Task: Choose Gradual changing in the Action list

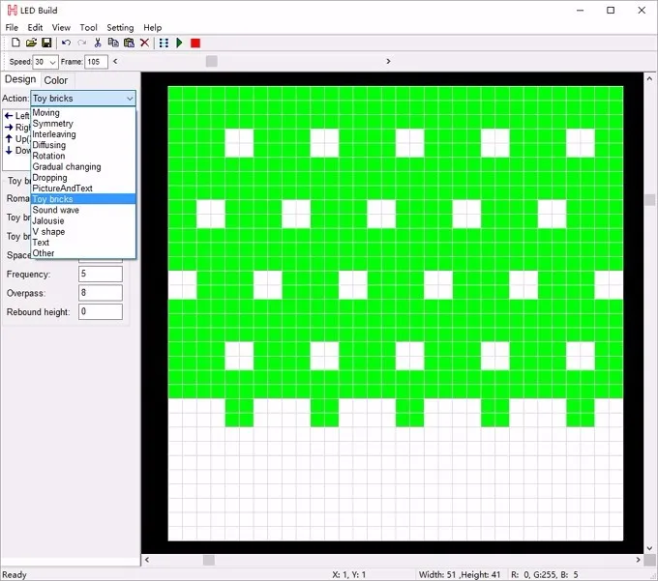Action: 67,166
